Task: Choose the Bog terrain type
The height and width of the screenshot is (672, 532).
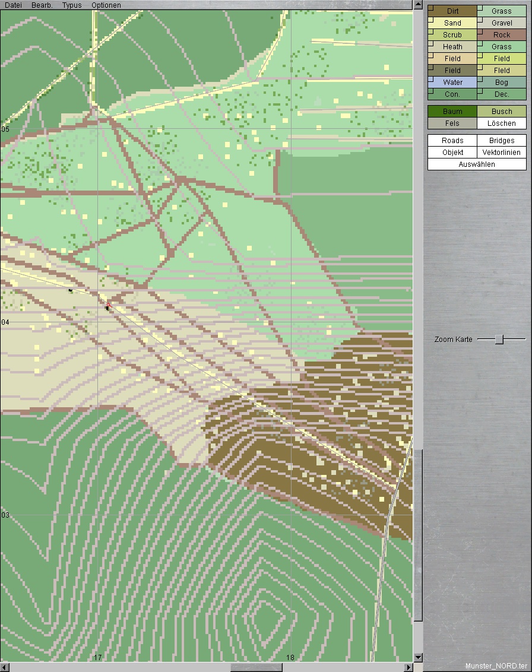Action: coord(502,83)
